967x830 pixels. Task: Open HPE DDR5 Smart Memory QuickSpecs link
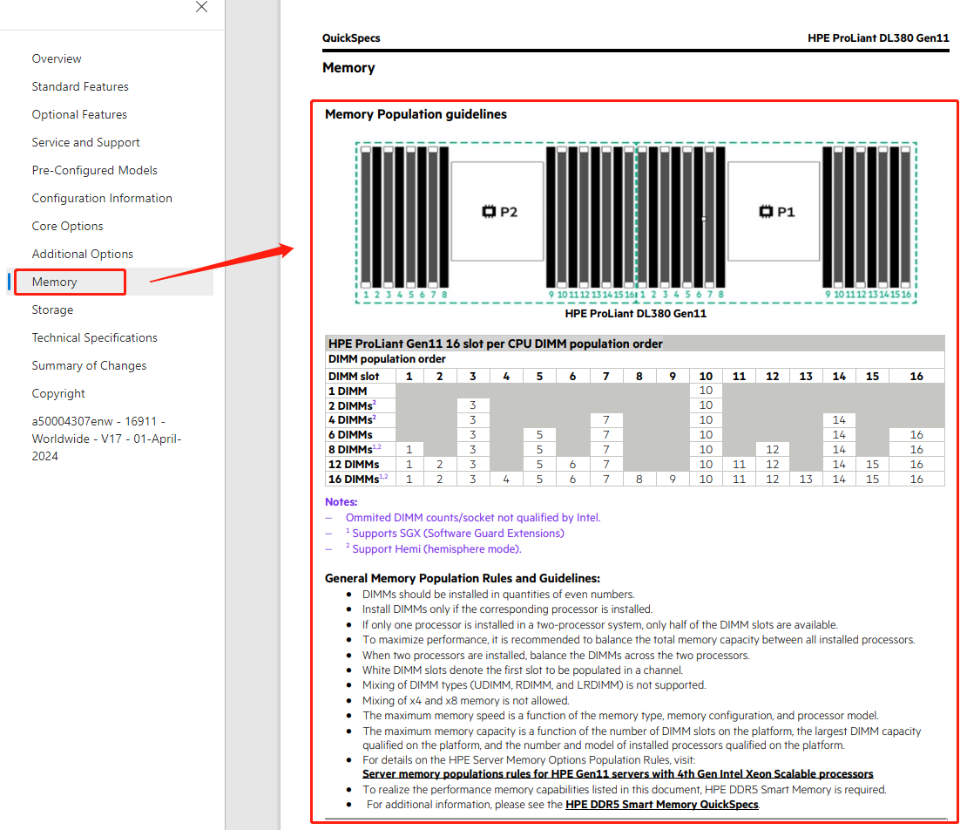point(662,804)
